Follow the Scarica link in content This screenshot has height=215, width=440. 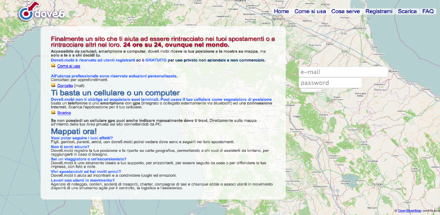point(64,113)
